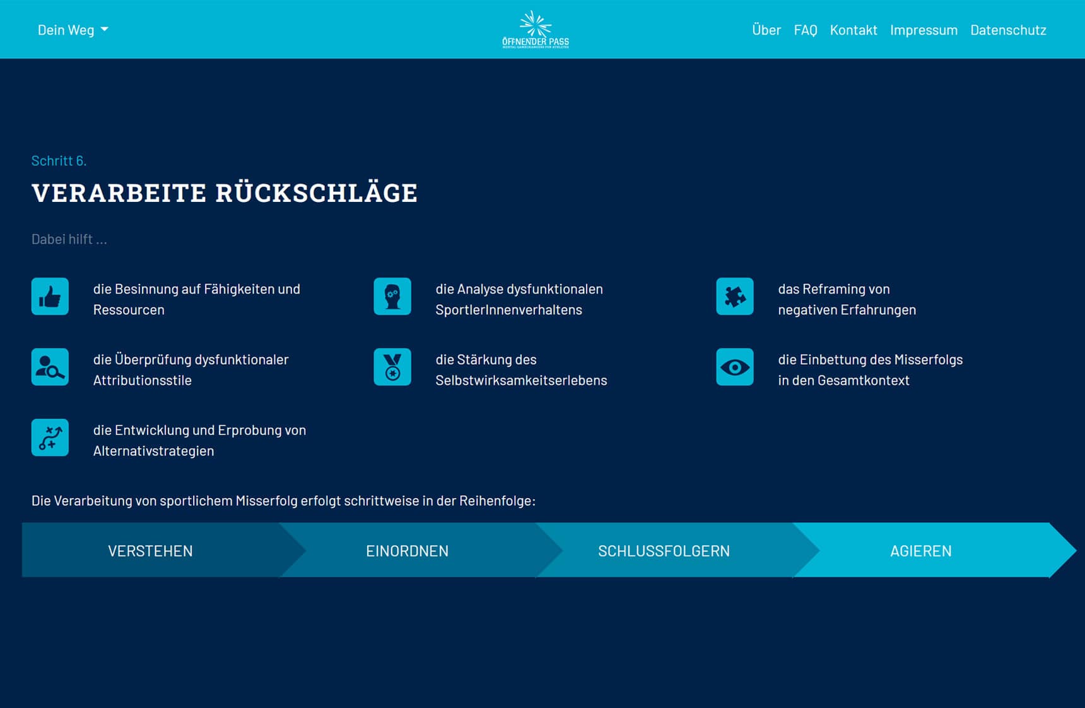
Task: Select the head-with-gears analysis icon
Action: pyautogui.click(x=392, y=296)
